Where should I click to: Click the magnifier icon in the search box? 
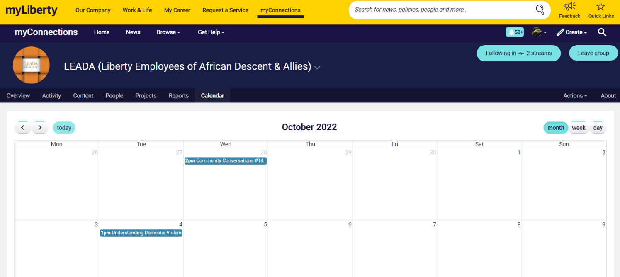coord(540,10)
